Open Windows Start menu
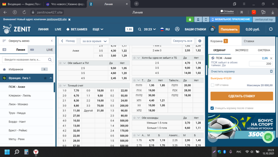 pos(7,152)
